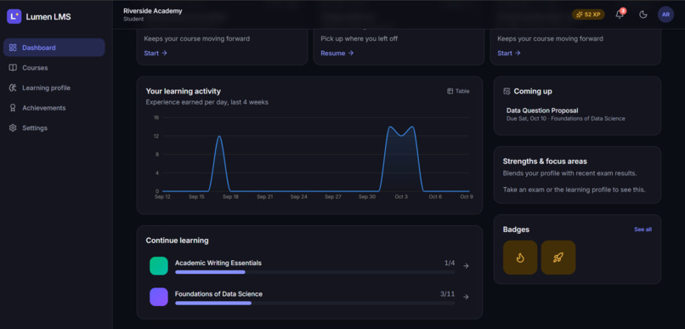Click the Settings gear icon
The height and width of the screenshot is (329, 685).
(13, 128)
